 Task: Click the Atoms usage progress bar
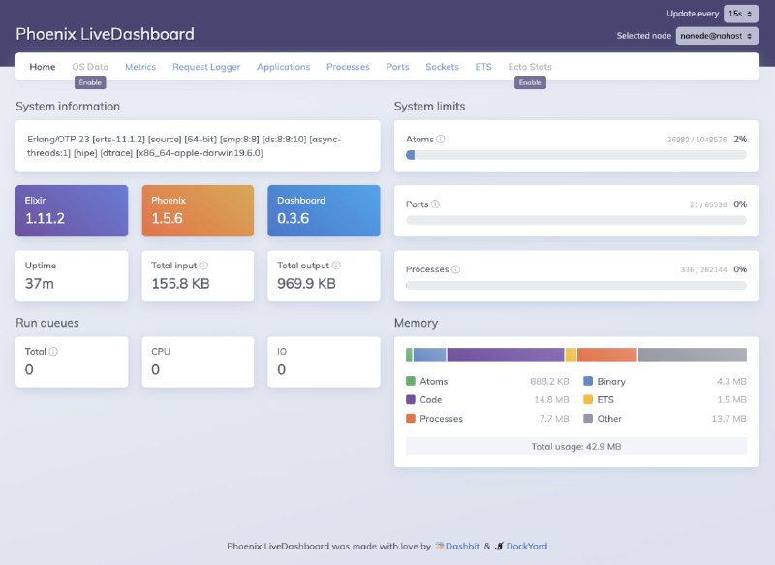point(575,155)
